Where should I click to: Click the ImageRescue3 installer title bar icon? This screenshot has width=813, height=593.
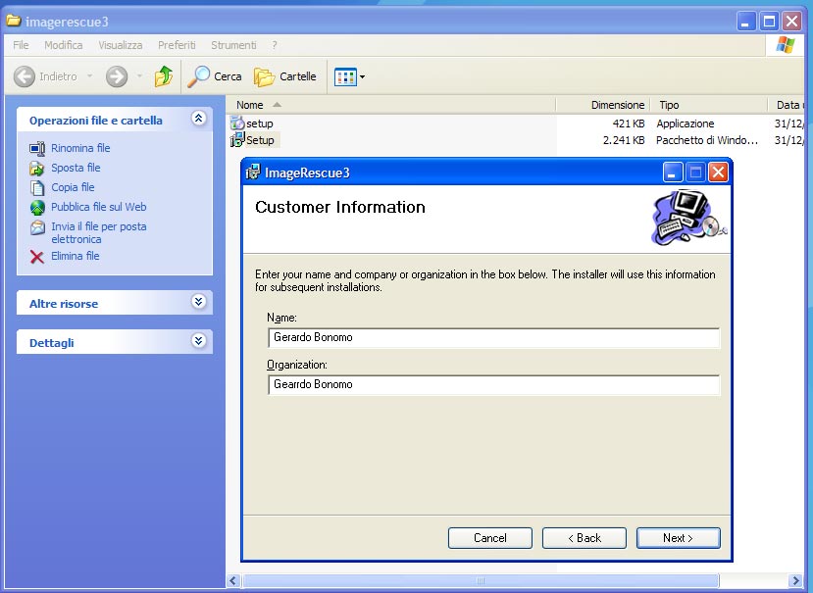click(253, 173)
